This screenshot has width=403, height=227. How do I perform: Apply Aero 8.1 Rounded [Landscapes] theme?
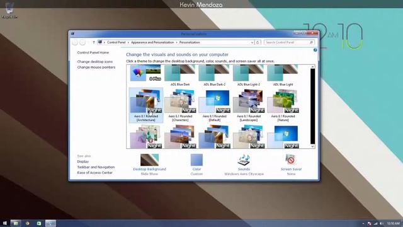pos(249,105)
